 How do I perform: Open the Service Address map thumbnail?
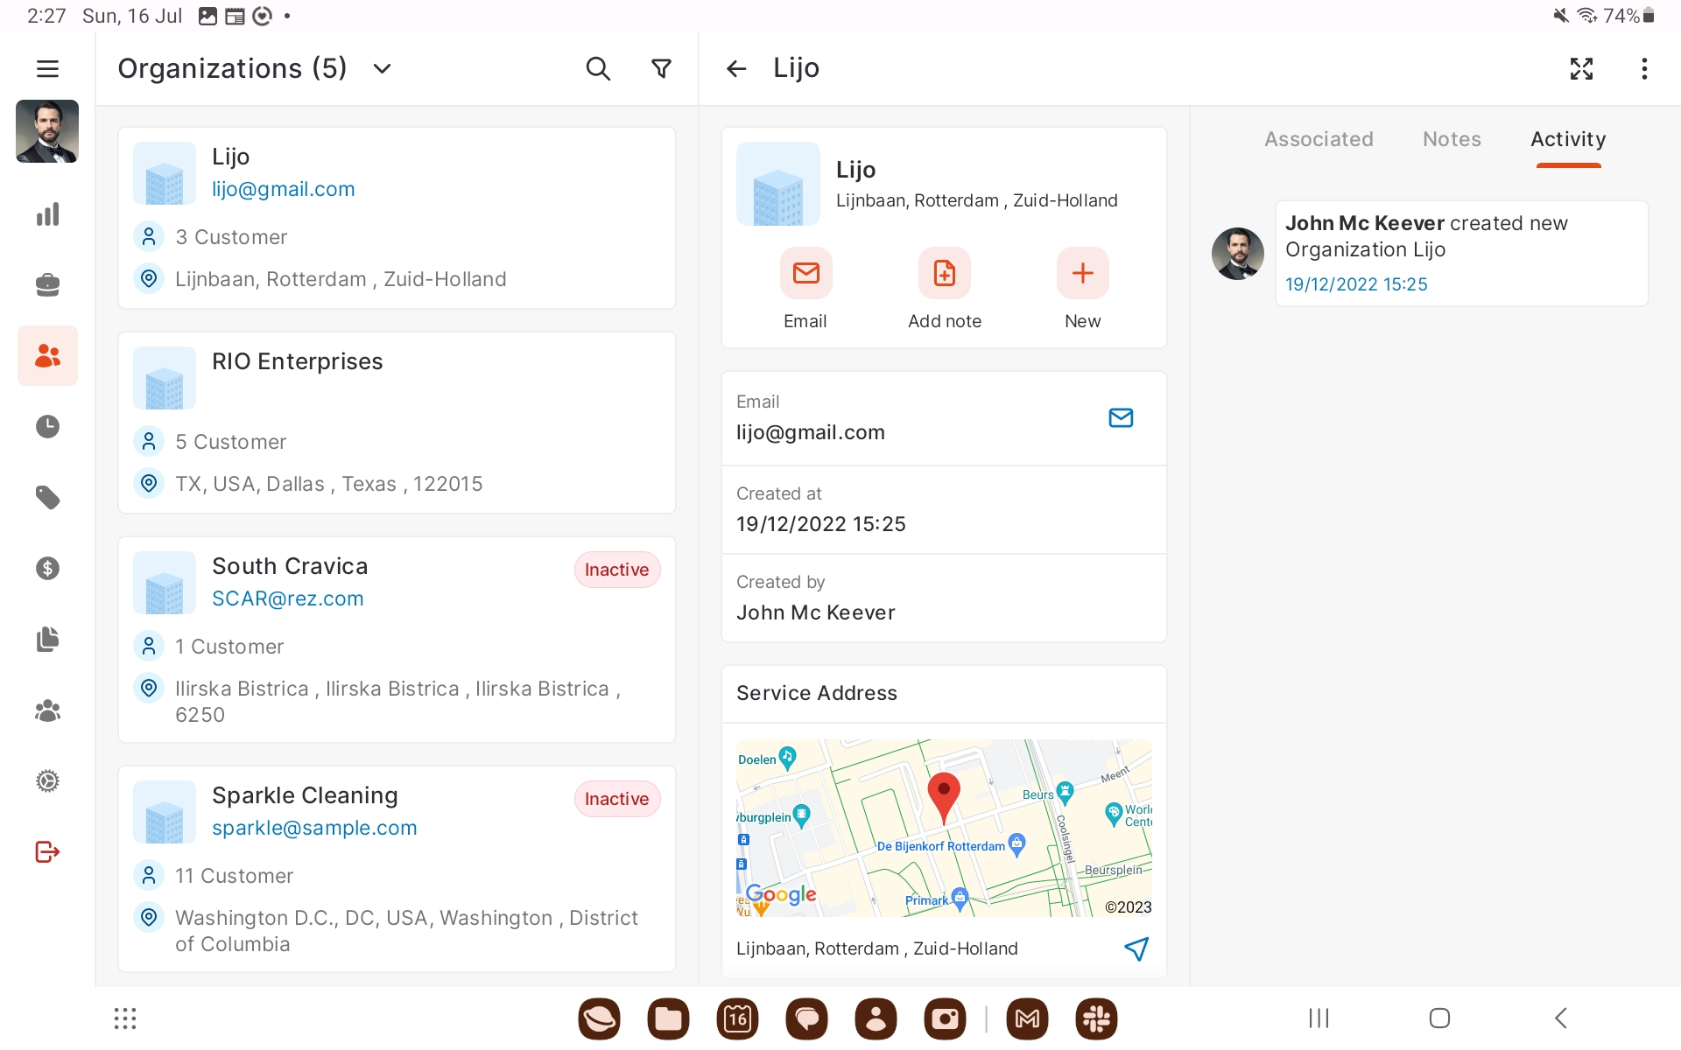pyautogui.click(x=944, y=828)
